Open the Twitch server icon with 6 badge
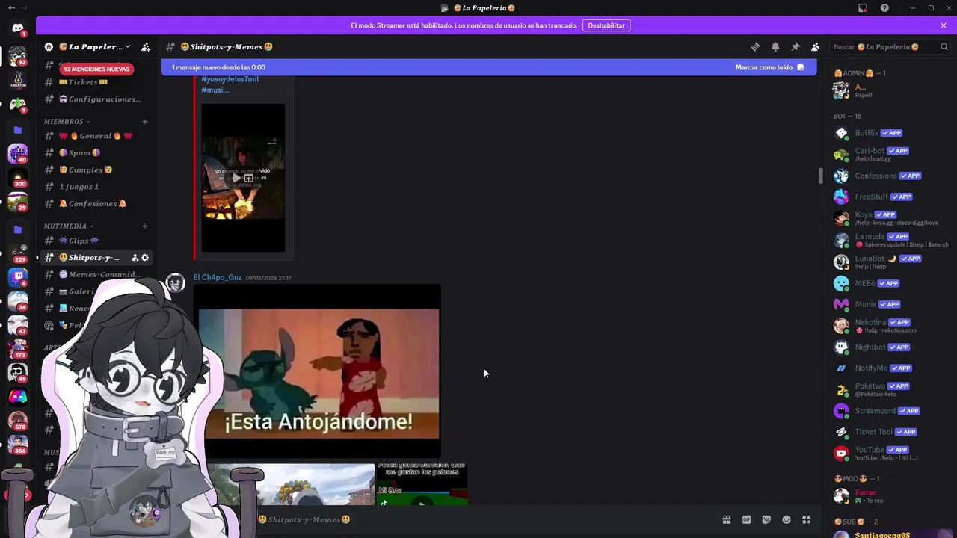The image size is (957, 538). pyautogui.click(x=18, y=278)
